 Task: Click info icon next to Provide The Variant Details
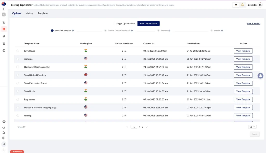tap(132, 31)
